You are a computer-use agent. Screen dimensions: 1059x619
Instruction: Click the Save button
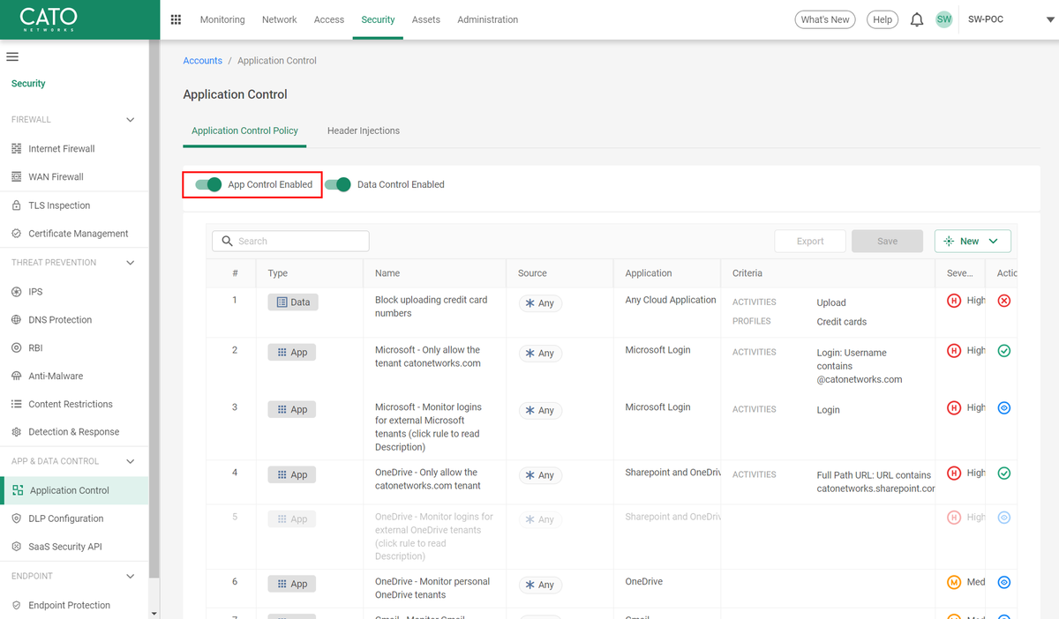point(887,241)
